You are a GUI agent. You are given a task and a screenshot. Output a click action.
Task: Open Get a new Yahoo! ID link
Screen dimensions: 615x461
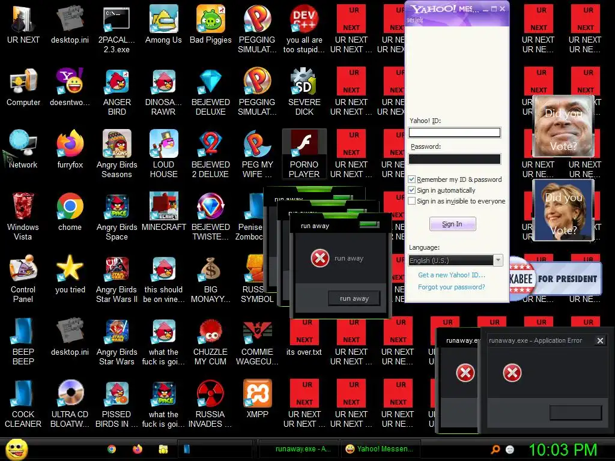pos(452,275)
